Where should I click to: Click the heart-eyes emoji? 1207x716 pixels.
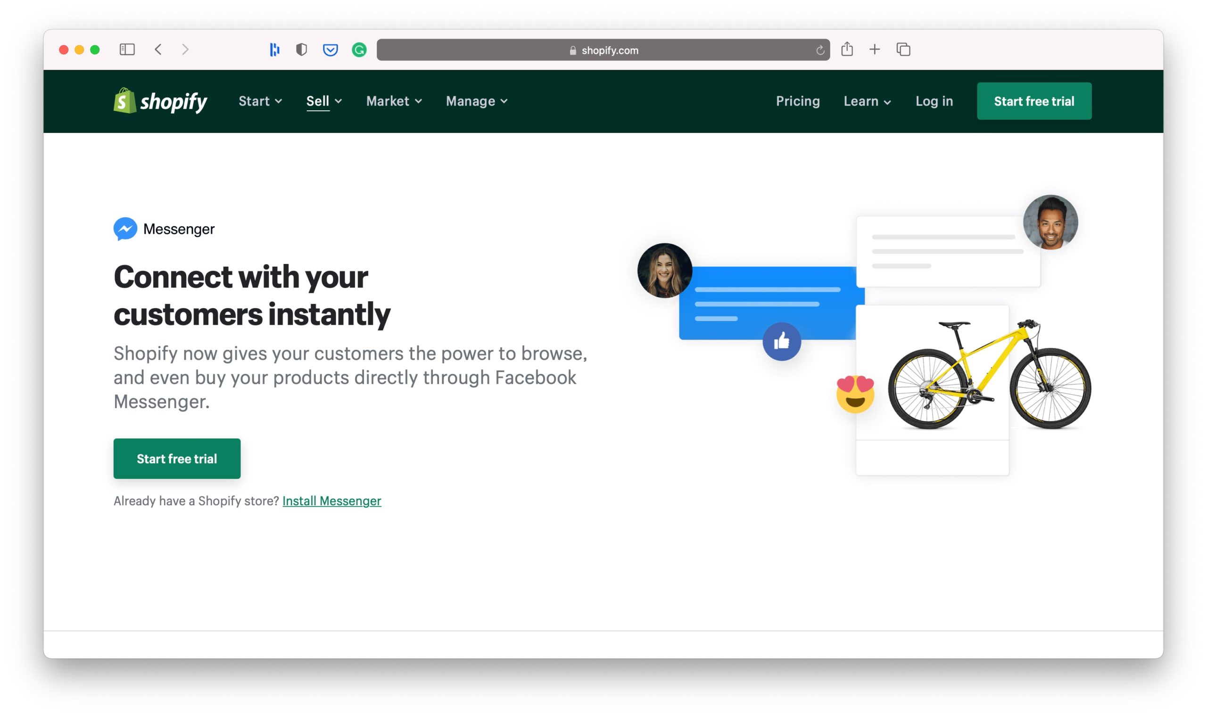pos(855,394)
